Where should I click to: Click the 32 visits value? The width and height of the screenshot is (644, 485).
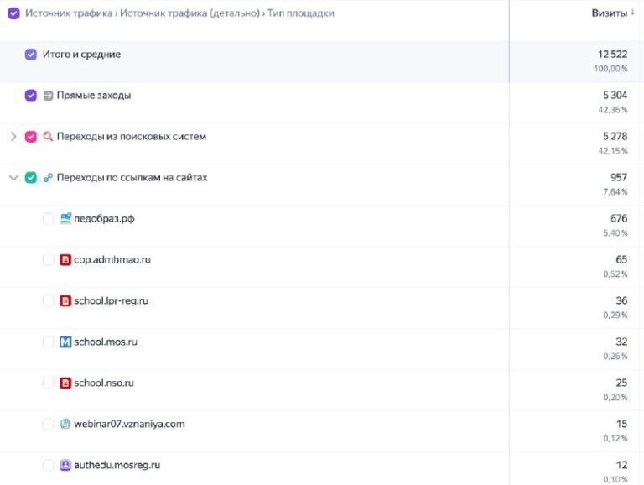621,342
